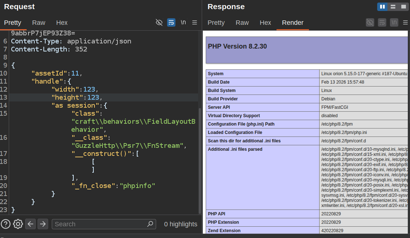Open Request panel hamburger options menu
Image resolution: width=410 pixels, height=238 pixels.
(194, 23)
